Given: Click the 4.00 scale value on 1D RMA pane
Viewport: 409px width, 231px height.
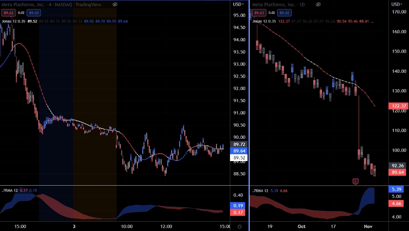Looking at the screenshot, I should (396, 217).
